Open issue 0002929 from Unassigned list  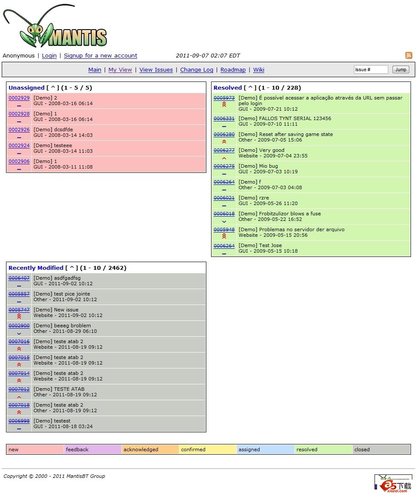coord(19,98)
